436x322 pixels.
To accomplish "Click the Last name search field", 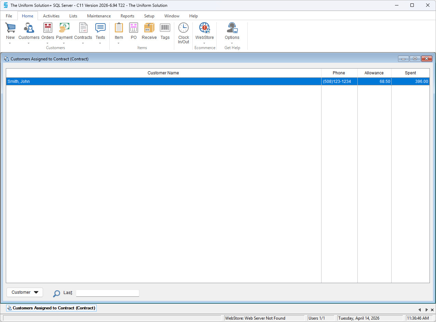I will (107, 293).
